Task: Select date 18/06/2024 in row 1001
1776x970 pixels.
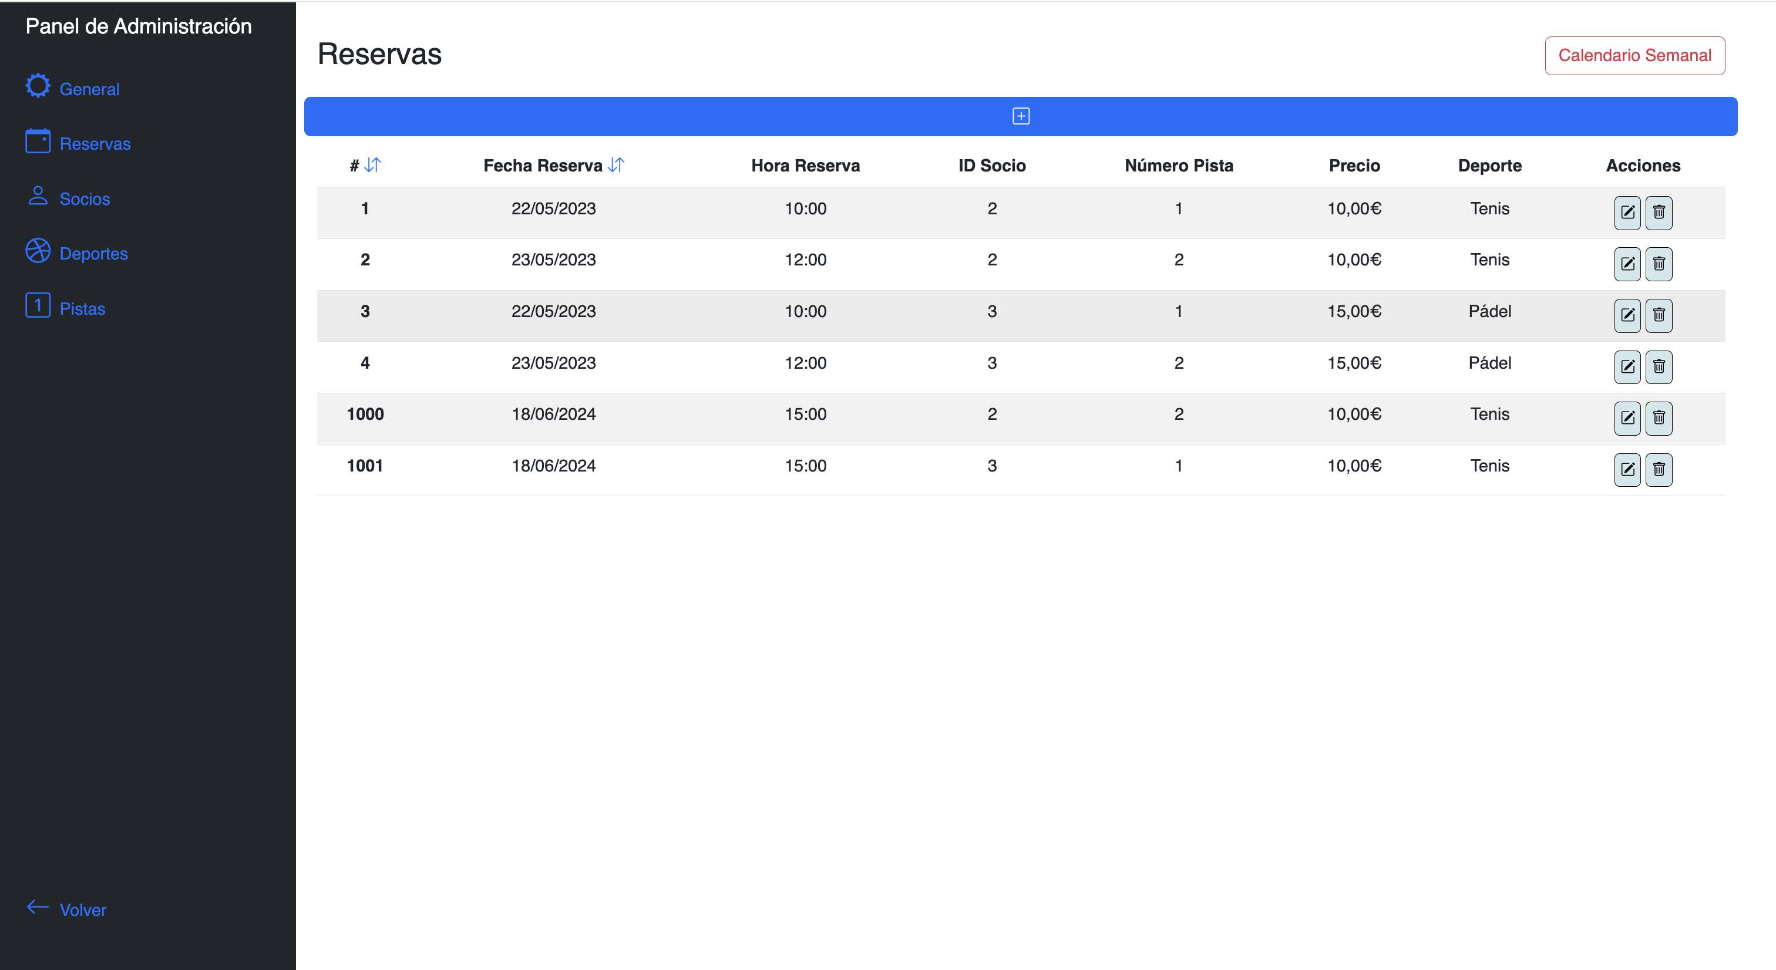Action: pyautogui.click(x=554, y=466)
